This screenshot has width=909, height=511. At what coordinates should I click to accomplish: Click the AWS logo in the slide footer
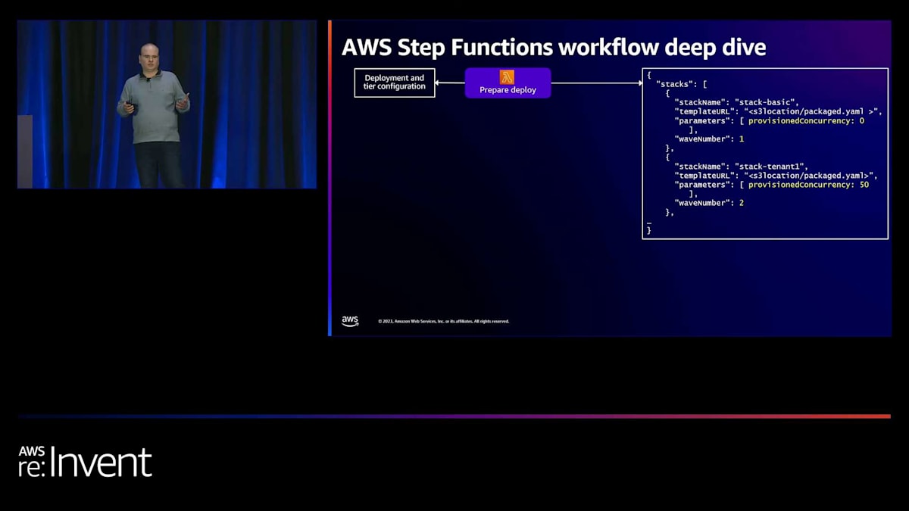click(350, 321)
